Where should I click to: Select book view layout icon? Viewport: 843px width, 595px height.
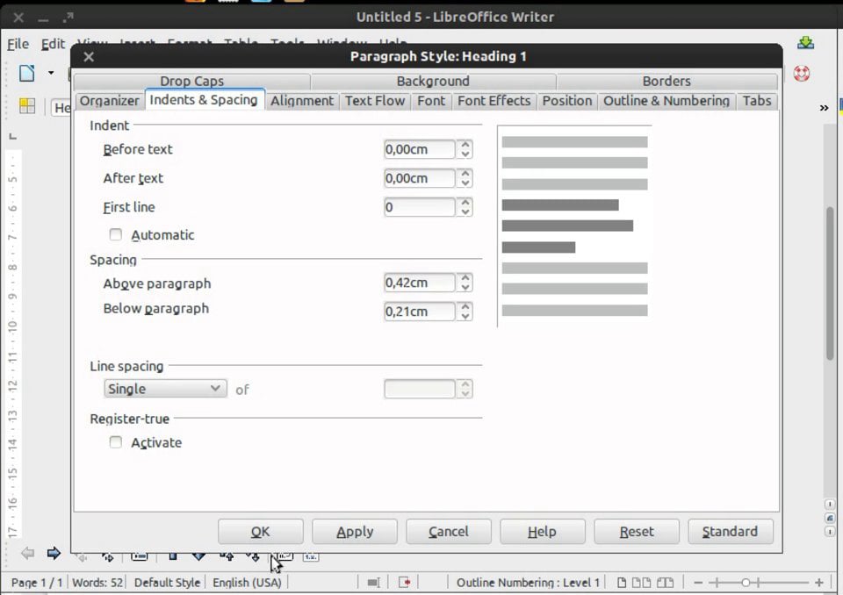(x=665, y=582)
